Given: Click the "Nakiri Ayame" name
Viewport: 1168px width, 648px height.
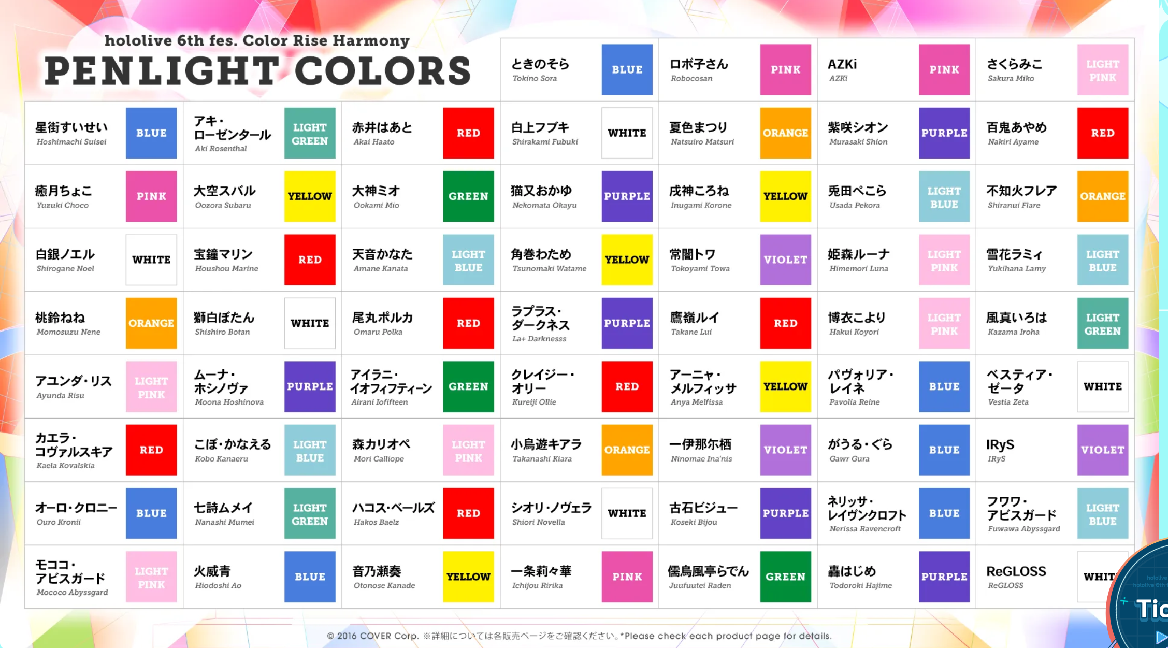Looking at the screenshot, I should [x=1013, y=142].
